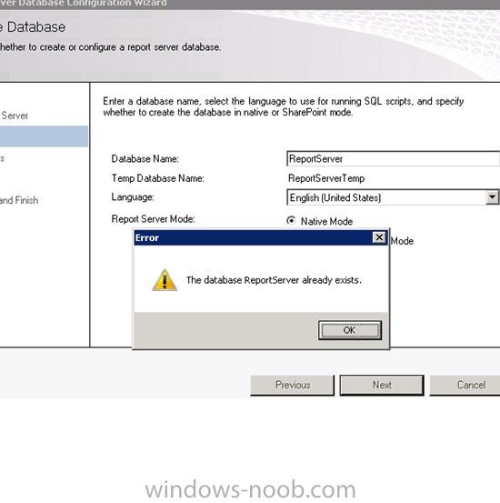This screenshot has width=500, height=503.
Task: Confirm the error with OK button
Action: click(x=350, y=330)
